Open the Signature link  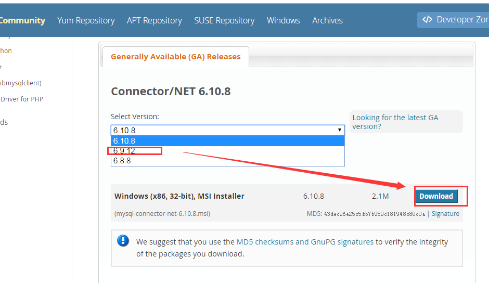coord(445,214)
